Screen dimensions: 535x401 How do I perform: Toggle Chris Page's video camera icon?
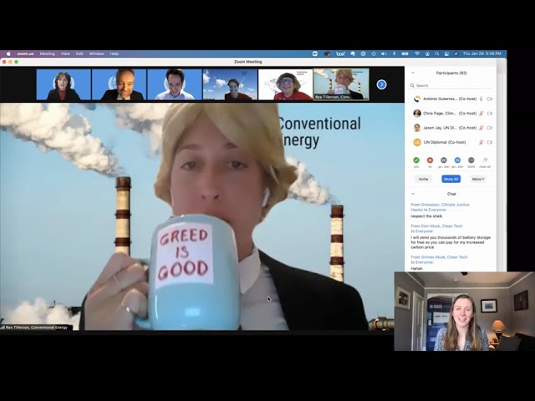coord(490,114)
